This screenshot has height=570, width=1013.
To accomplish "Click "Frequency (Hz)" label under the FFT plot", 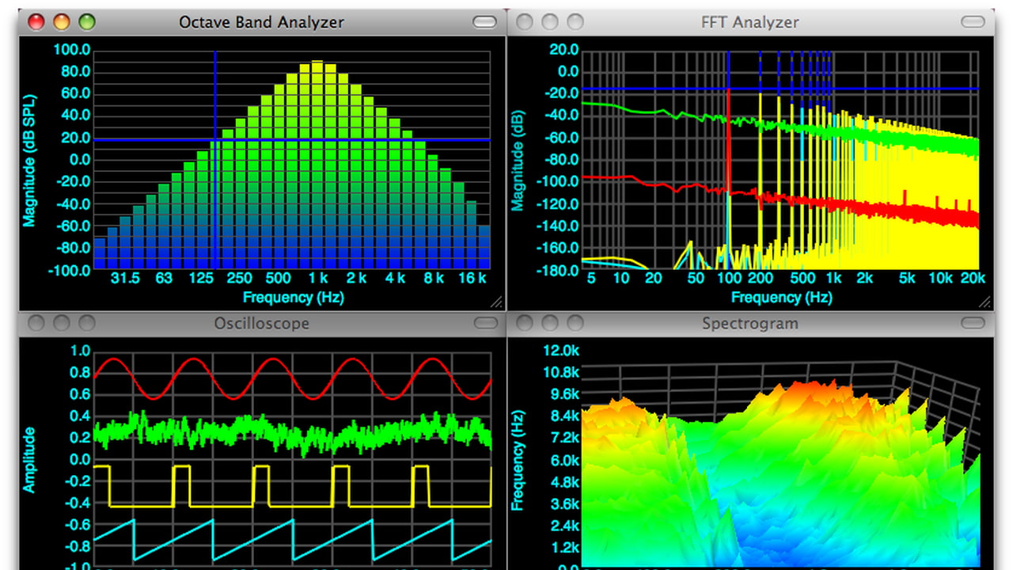I will click(x=781, y=298).
